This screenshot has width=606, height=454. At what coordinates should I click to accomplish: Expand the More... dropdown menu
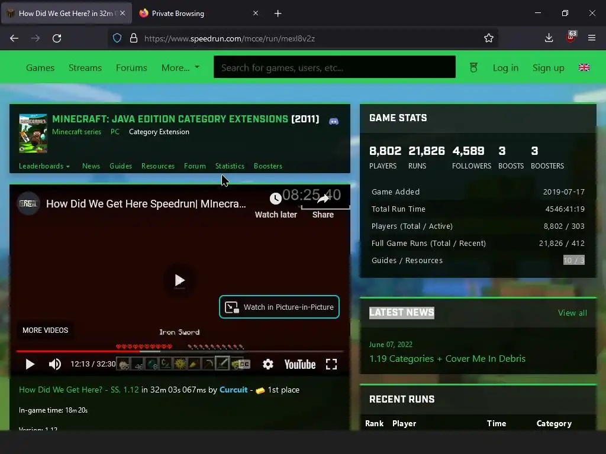[180, 67]
